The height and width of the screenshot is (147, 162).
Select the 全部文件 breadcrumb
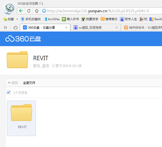pos(29,83)
